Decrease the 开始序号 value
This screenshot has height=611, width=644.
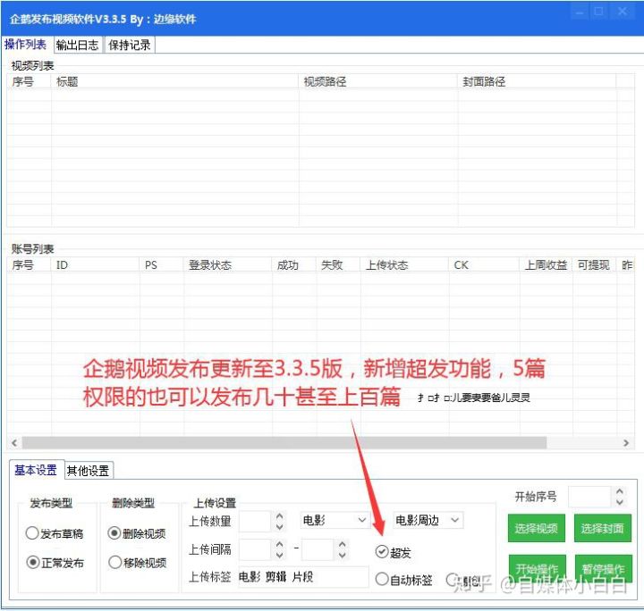coord(620,501)
